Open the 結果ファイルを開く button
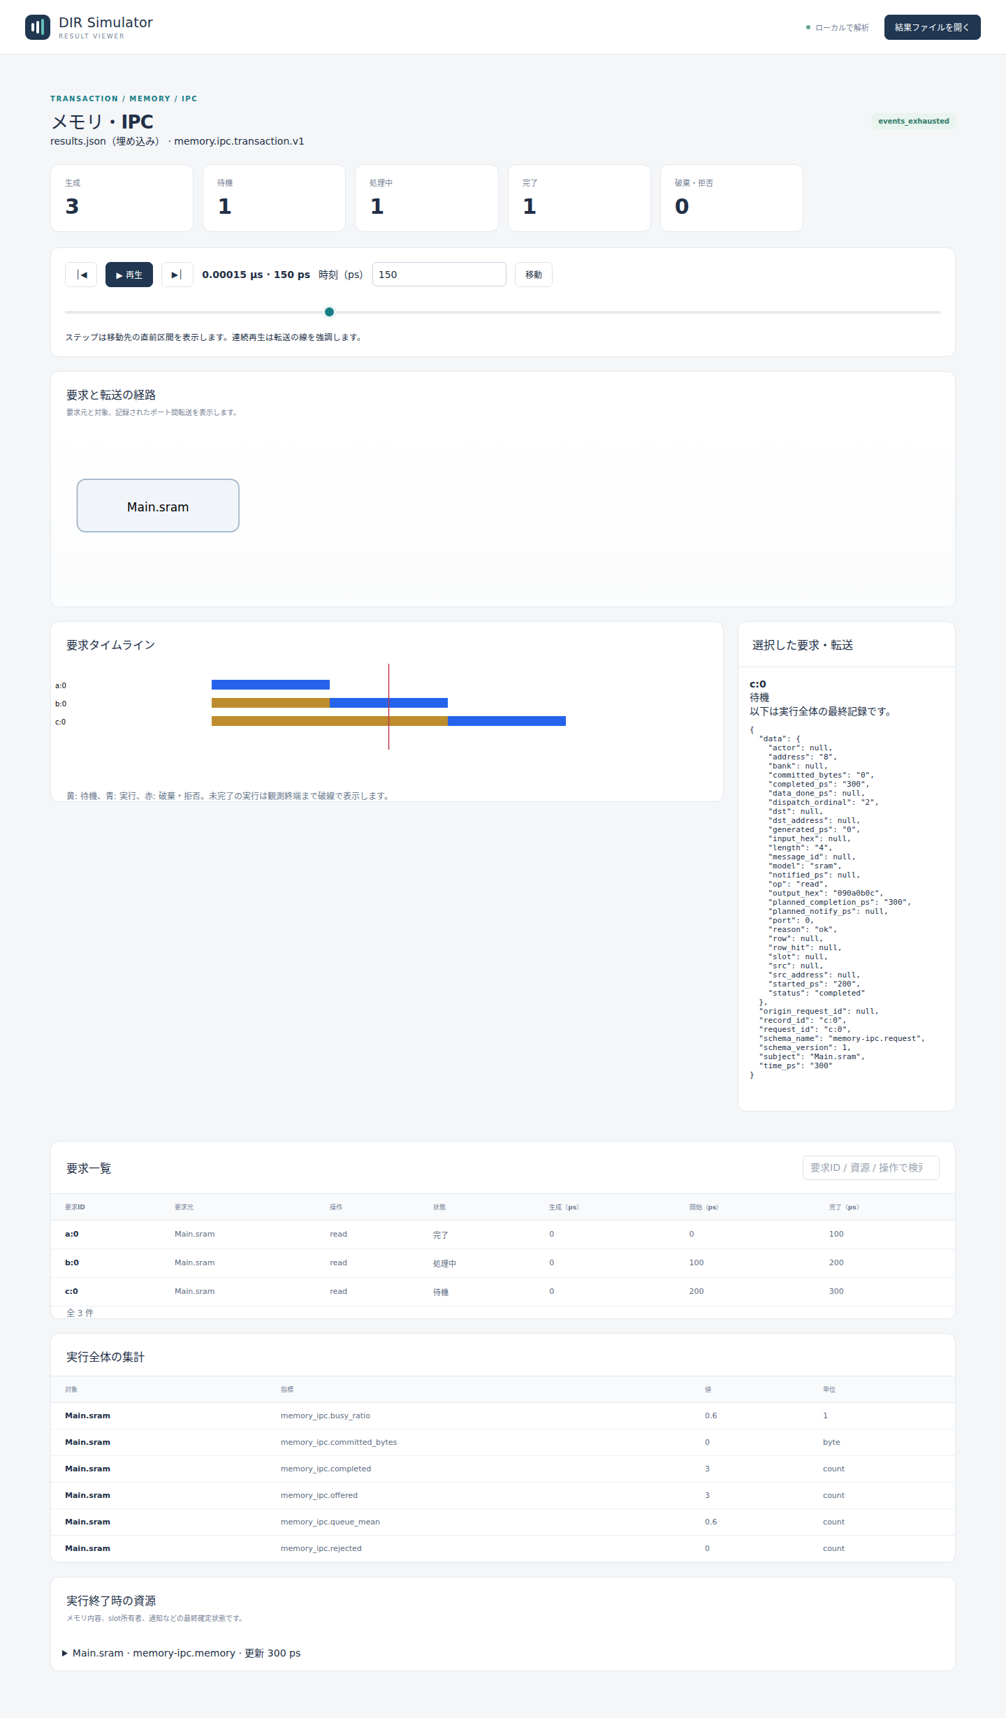 (933, 27)
